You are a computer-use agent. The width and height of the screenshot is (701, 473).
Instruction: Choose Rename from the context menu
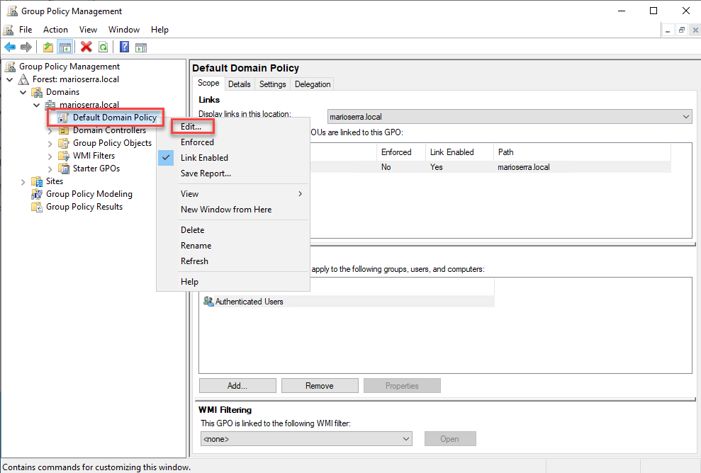click(x=196, y=246)
